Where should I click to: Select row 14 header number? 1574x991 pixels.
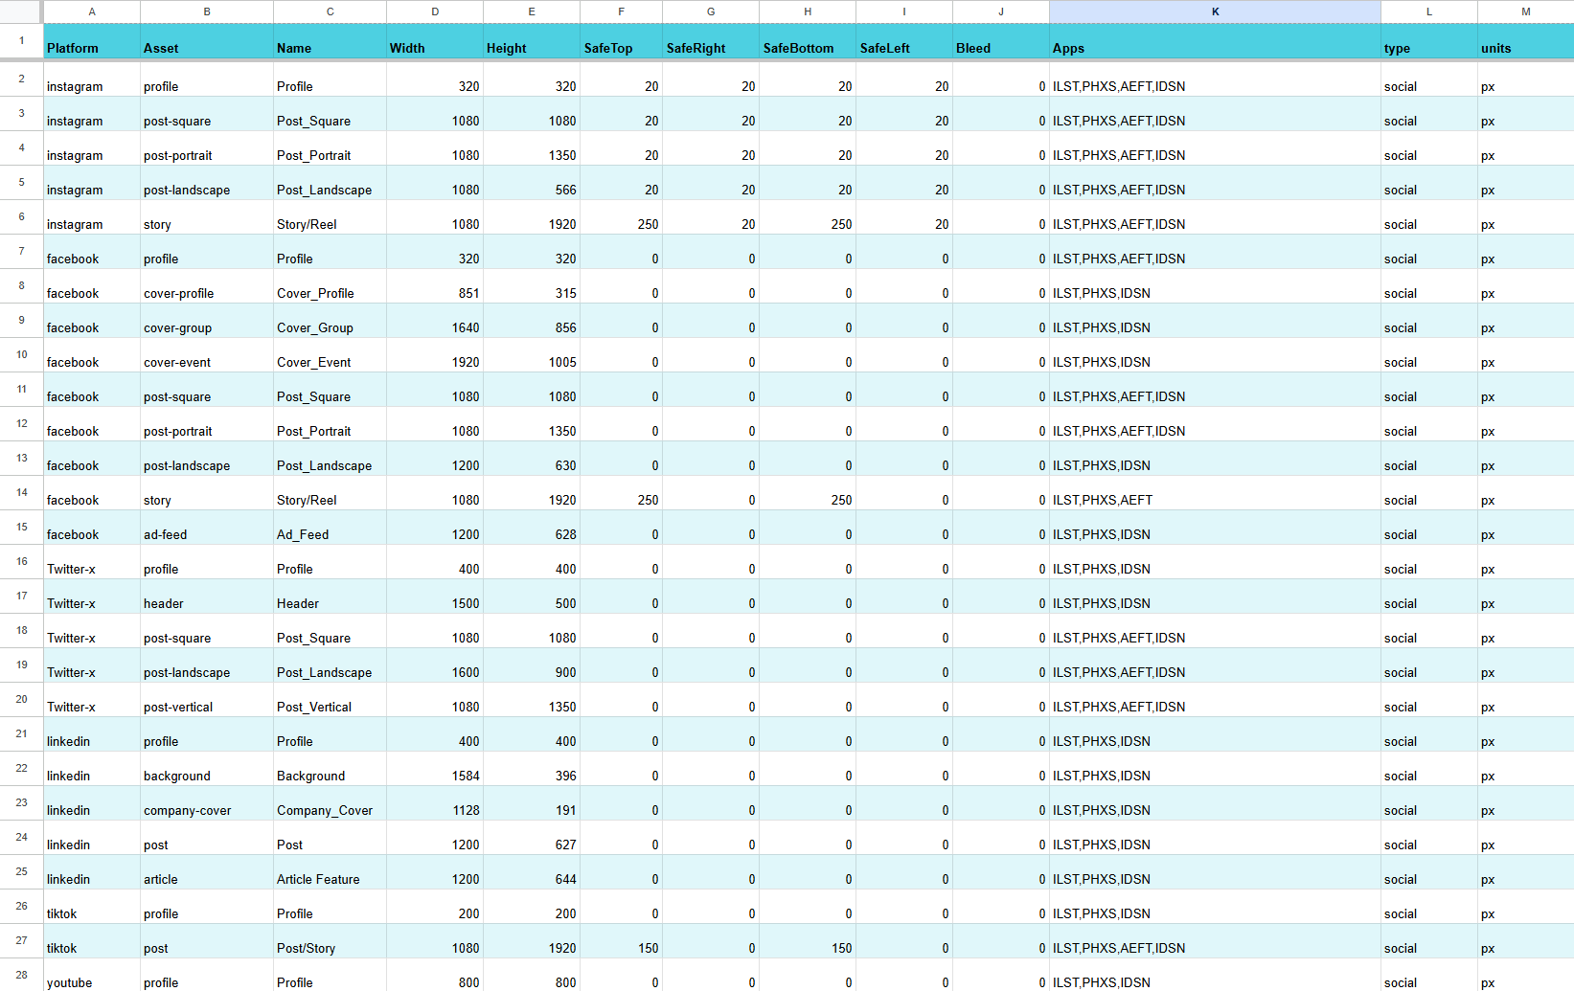[21, 492]
